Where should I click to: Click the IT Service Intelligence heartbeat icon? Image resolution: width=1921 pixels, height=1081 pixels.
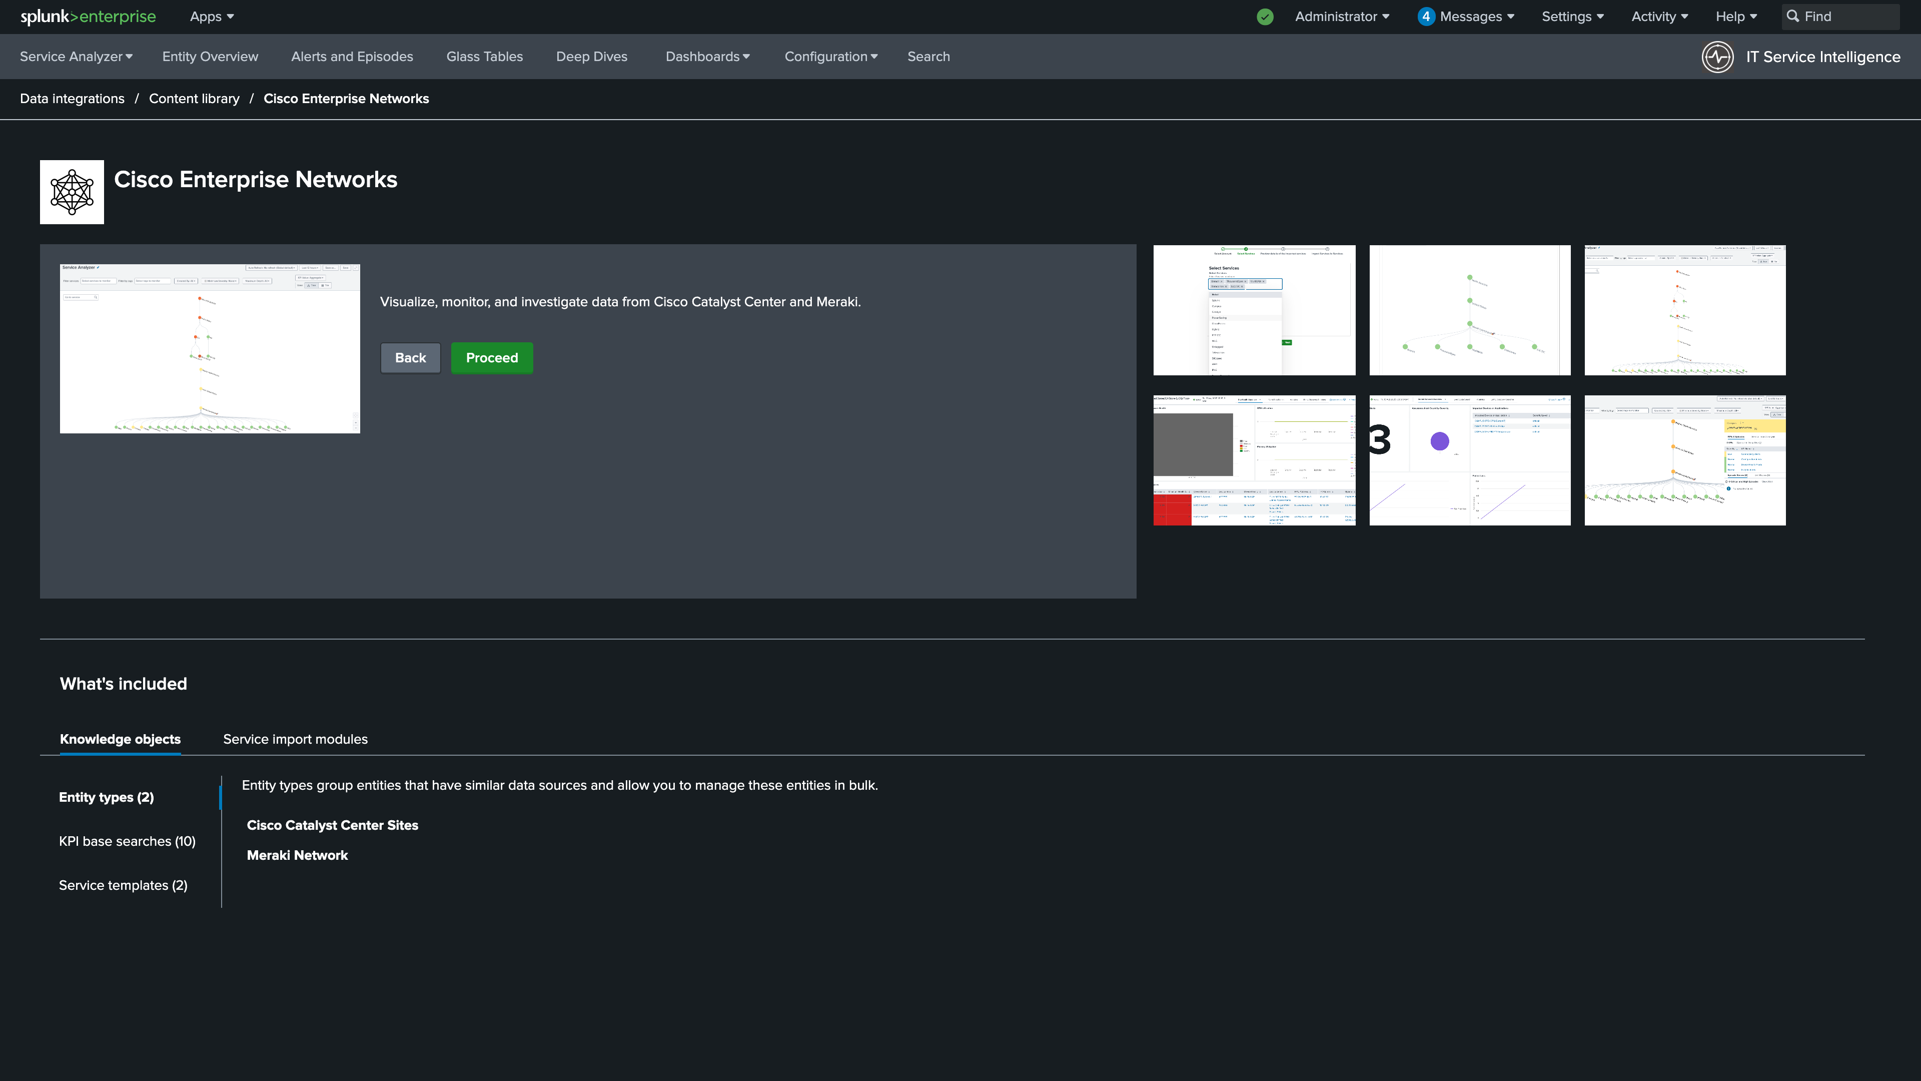click(1717, 57)
